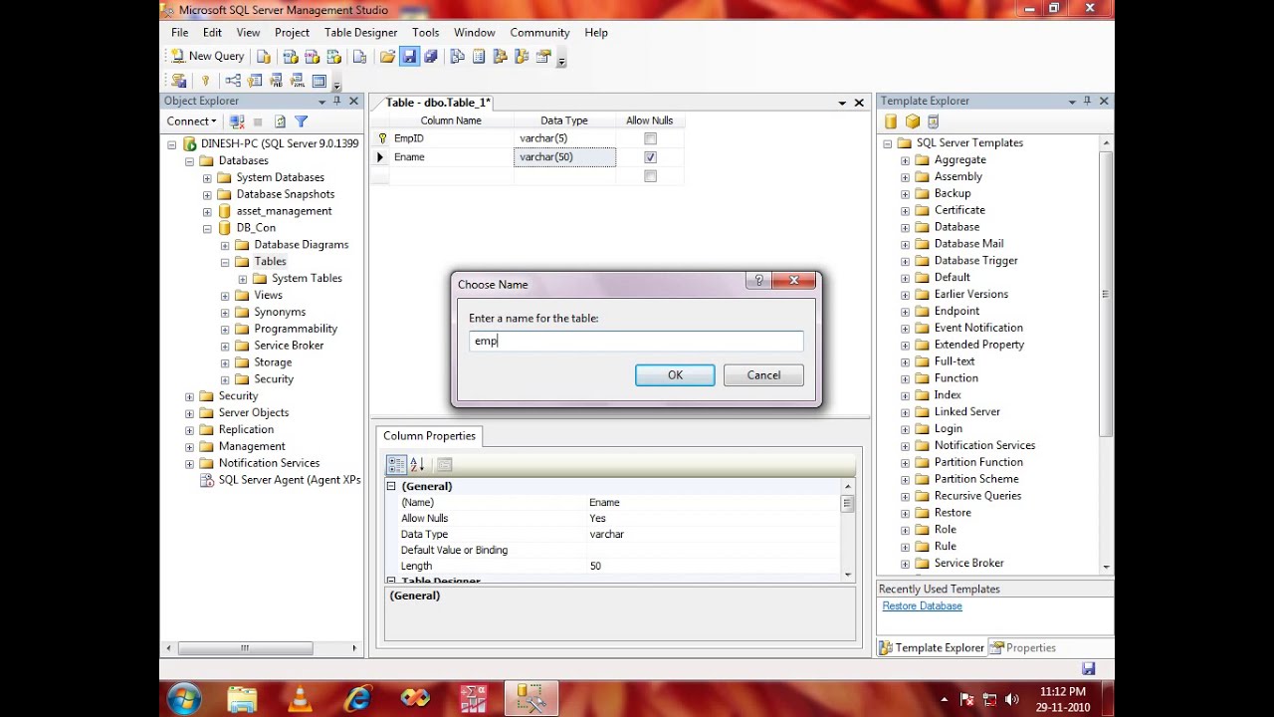
Task: Toggle Allow Nulls checkbox for Ename row
Action: pos(650,157)
